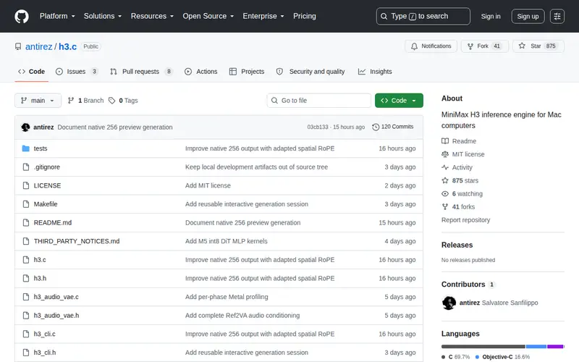Click the Go to file input field
The width and height of the screenshot is (579, 362).
coord(319,101)
